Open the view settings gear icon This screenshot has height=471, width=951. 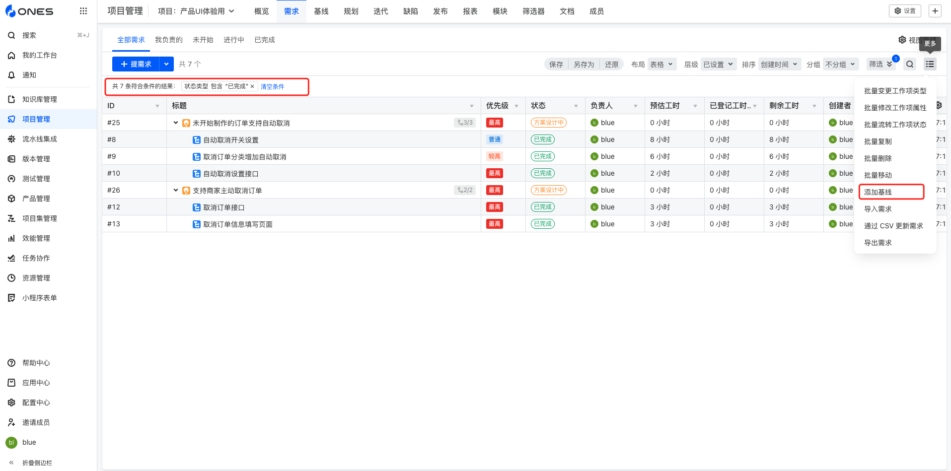pyautogui.click(x=902, y=40)
